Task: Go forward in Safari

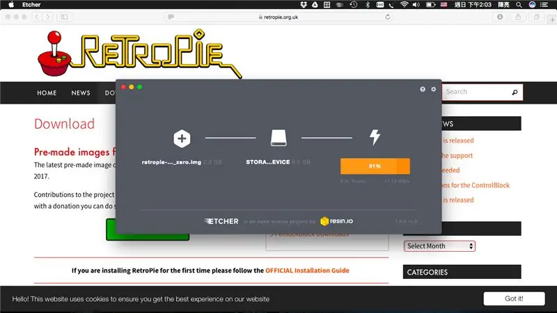Action: point(47,17)
